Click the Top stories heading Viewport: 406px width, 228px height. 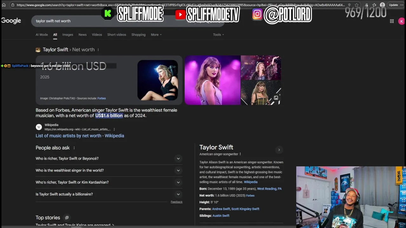48,218
